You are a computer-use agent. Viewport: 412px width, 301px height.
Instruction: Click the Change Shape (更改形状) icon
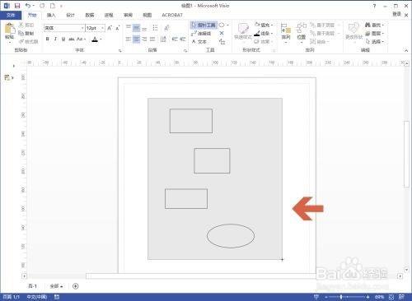(353, 29)
